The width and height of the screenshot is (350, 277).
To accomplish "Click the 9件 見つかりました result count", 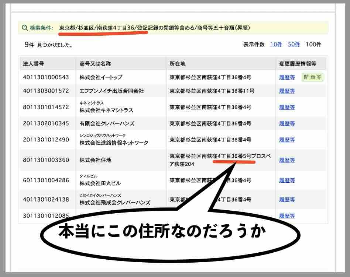I will (48, 45).
